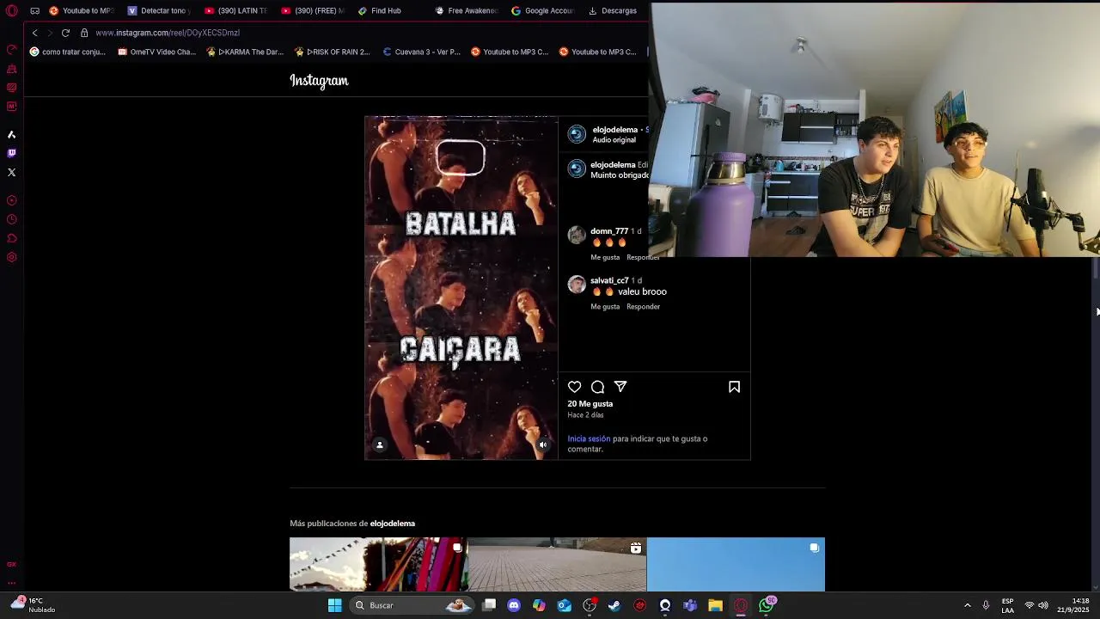Open 'como tratar conju...' bookmark
The height and width of the screenshot is (619, 1100).
click(68, 52)
